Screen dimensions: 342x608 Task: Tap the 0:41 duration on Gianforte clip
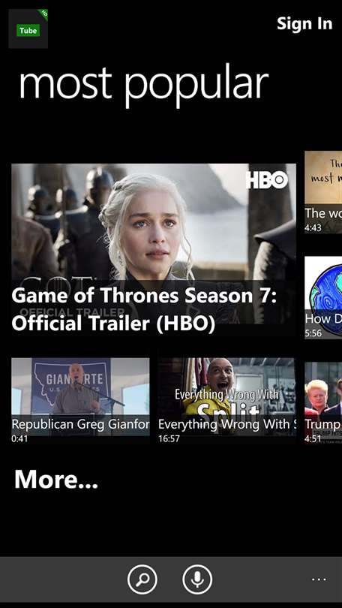[x=19, y=438]
